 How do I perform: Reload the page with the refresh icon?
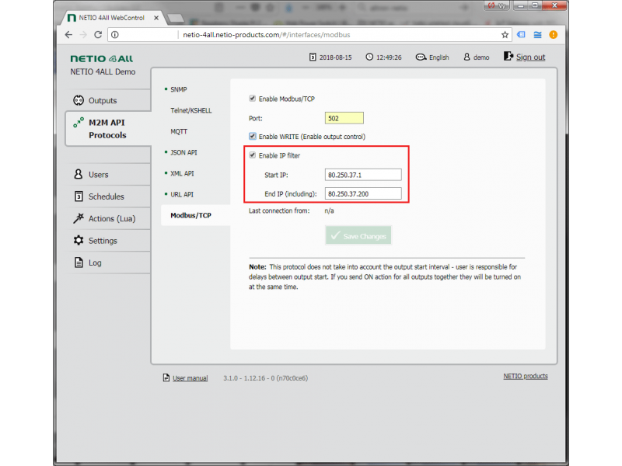(x=98, y=35)
